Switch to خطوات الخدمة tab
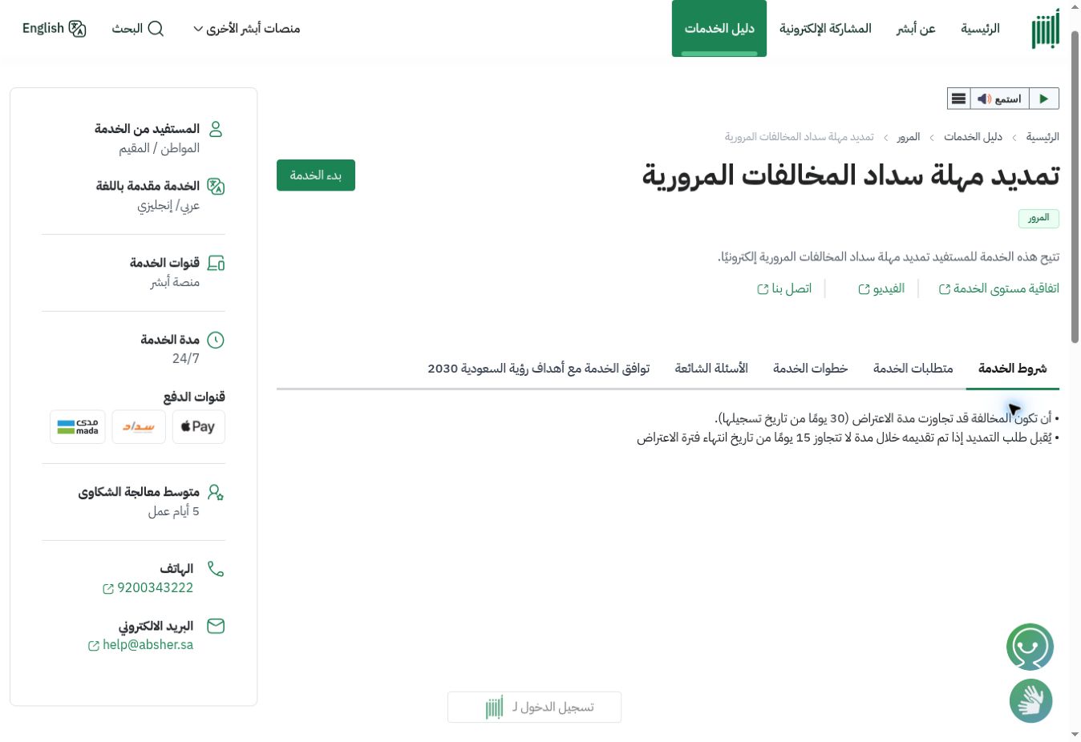 [810, 369]
